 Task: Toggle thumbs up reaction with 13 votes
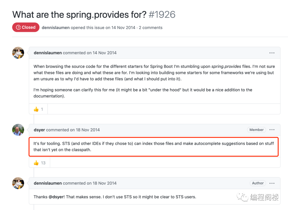(x=39, y=163)
